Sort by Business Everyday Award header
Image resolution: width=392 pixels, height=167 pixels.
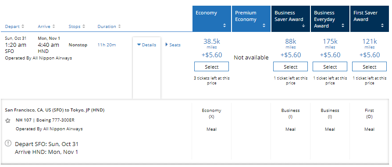point(330,19)
